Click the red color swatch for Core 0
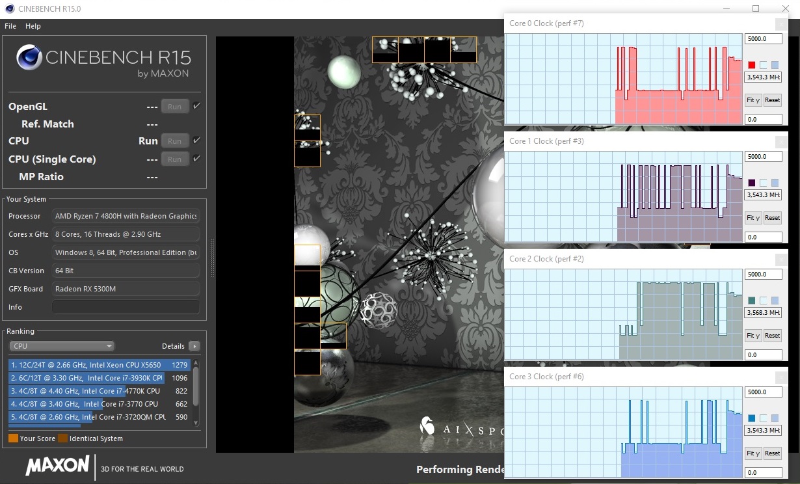 click(752, 65)
